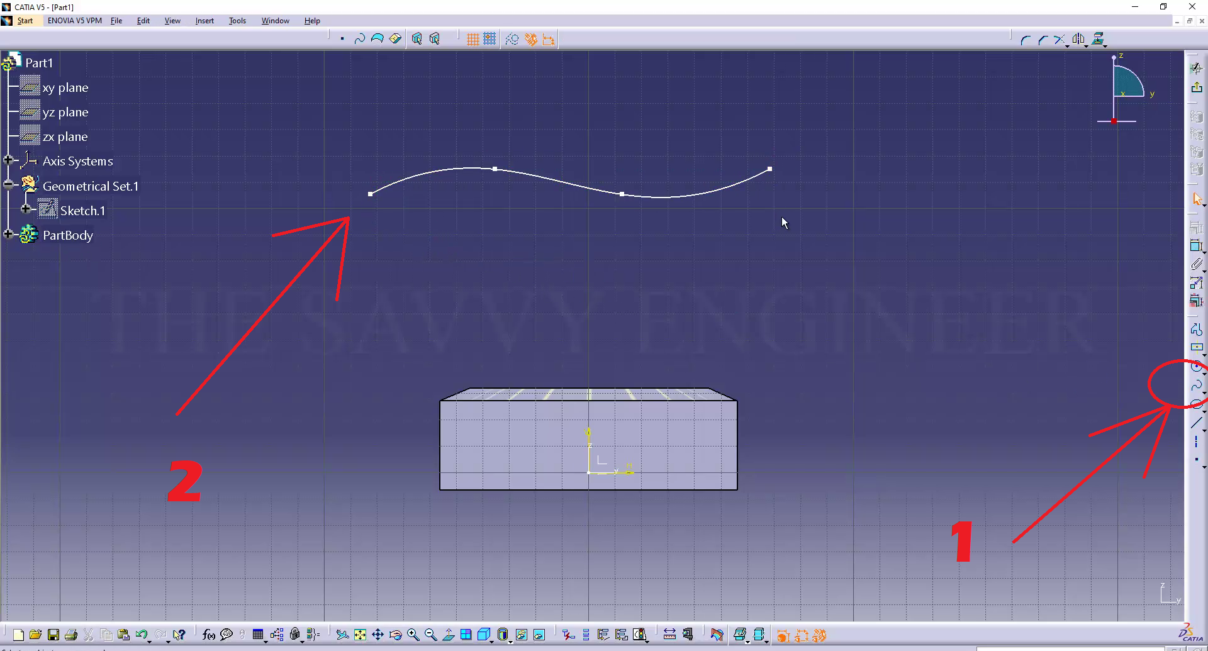Click the Exit workbench icon
Screen dimensions: 1208x651
1196,87
